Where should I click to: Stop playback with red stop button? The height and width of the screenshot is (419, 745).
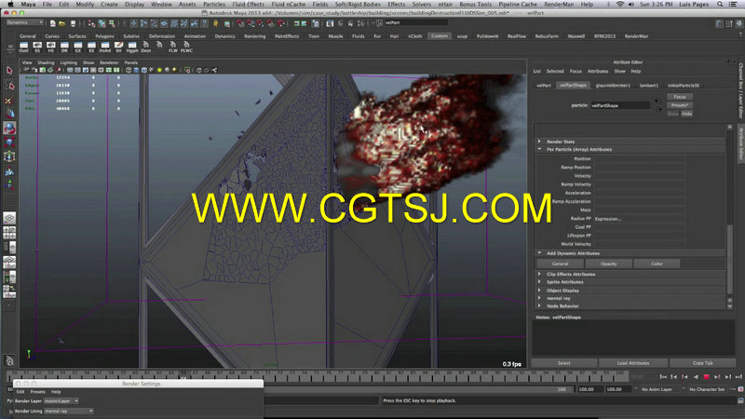click(x=706, y=377)
